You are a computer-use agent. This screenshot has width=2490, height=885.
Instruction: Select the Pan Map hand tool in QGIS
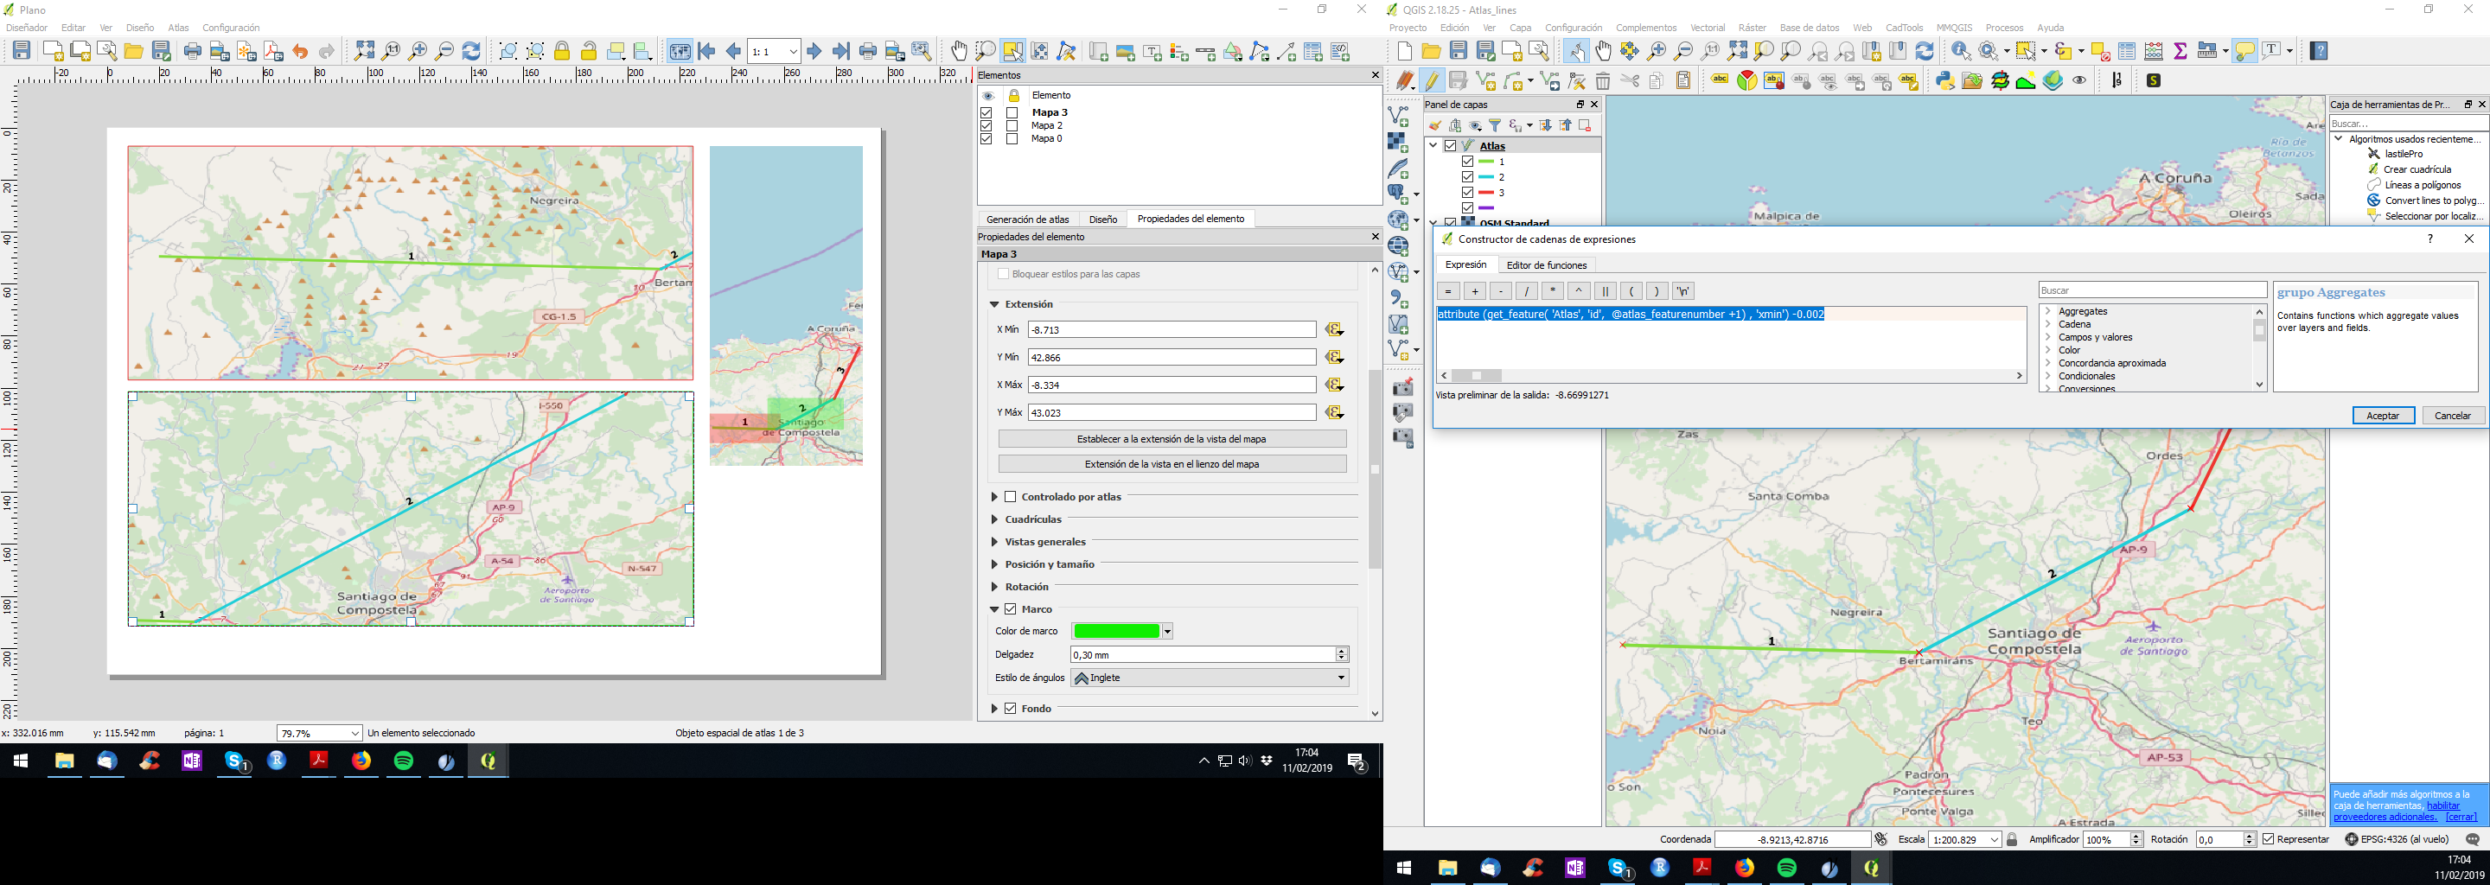click(1604, 51)
